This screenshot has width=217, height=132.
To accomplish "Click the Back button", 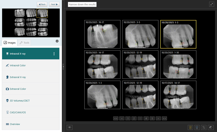I will [x=42, y=4].
